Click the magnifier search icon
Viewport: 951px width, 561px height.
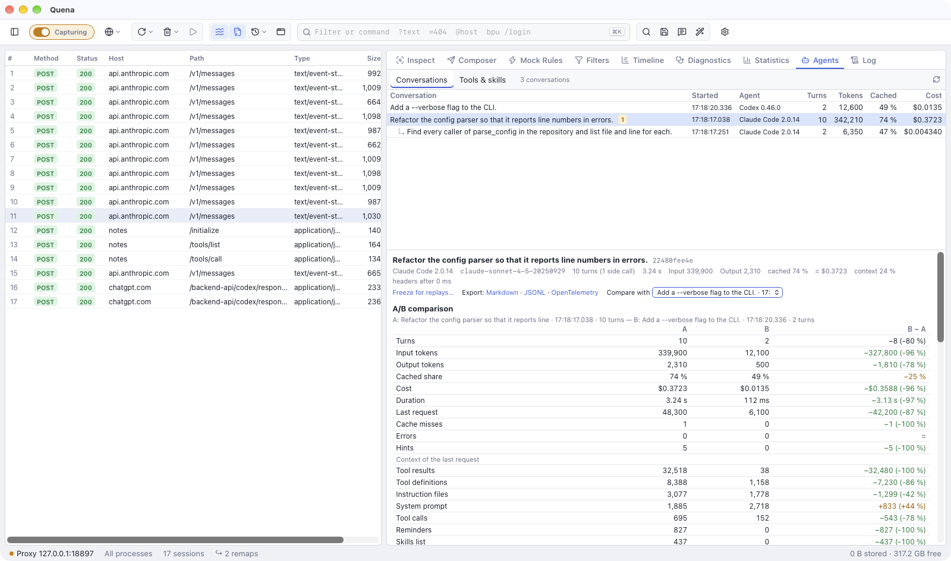(647, 32)
